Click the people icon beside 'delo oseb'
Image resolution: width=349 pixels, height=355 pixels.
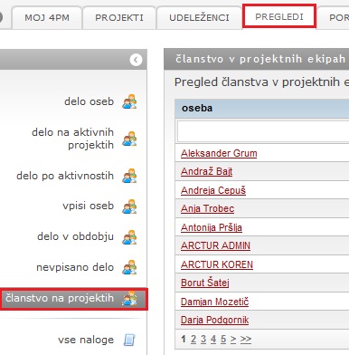(x=129, y=101)
